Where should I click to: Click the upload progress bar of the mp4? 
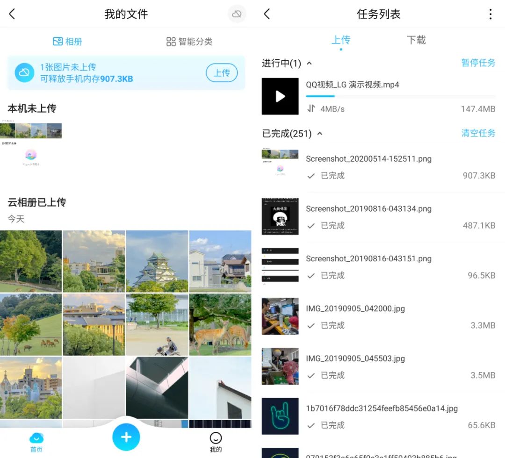click(x=400, y=96)
